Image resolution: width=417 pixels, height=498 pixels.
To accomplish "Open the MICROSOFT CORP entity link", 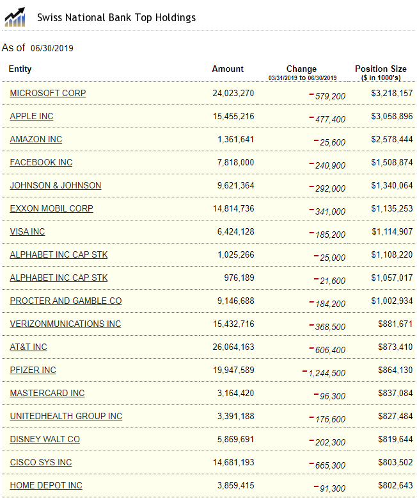I will (48, 93).
